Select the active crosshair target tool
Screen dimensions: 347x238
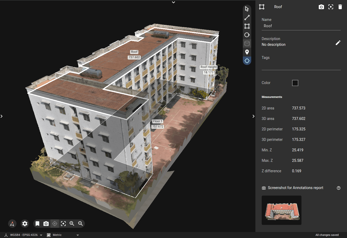coord(247,61)
